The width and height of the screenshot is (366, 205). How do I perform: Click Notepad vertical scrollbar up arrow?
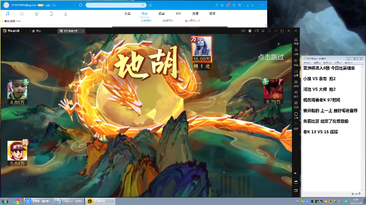(362, 67)
